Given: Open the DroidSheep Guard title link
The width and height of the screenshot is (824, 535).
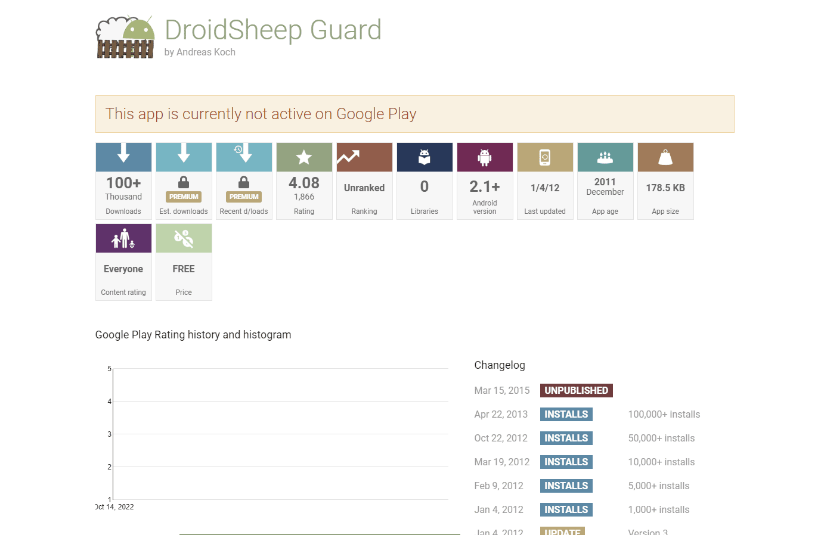Looking at the screenshot, I should (273, 30).
